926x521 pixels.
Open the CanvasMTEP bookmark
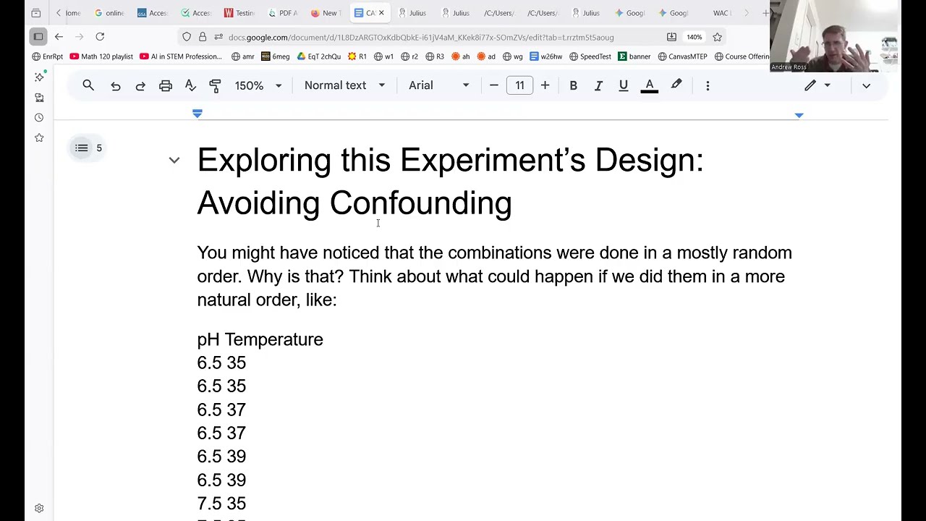682,56
